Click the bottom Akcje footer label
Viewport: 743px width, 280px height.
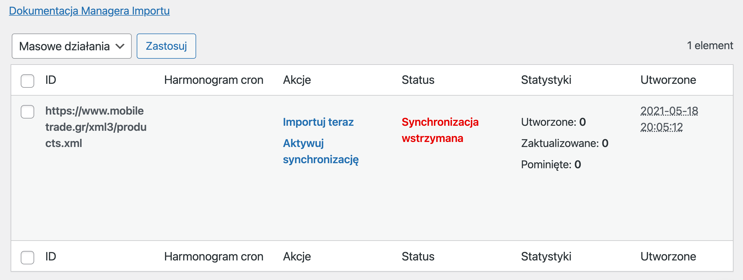tap(297, 257)
